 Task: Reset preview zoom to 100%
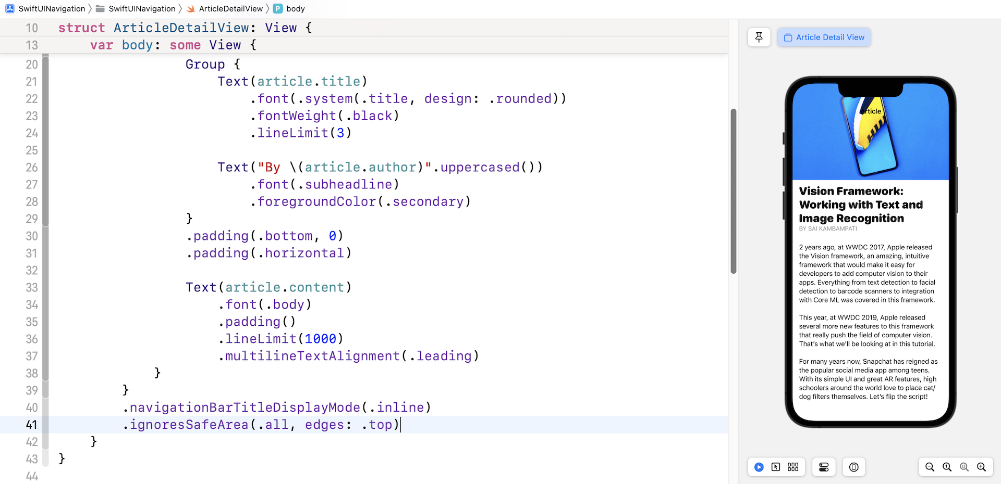click(x=947, y=467)
